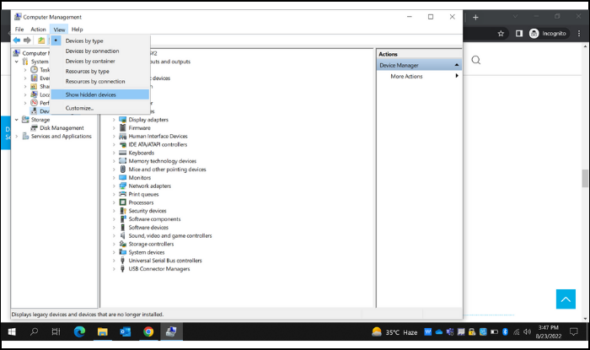This screenshot has height=350, width=590.
Task: Click the Back arrow toolbar icon
Action: [x=17, y=40]
